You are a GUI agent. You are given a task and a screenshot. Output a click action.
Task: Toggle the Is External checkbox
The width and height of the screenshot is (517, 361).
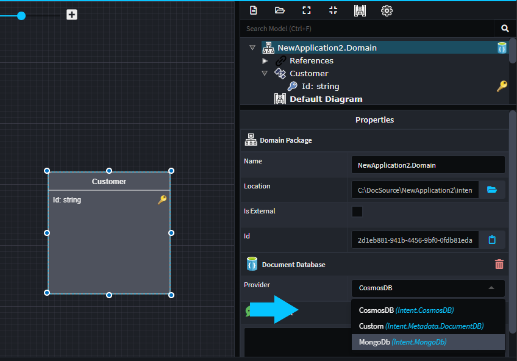(x=357, y=212)
